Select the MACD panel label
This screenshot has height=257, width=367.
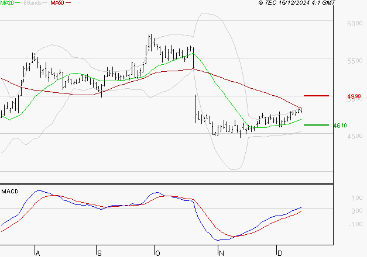(x=10, y=191)
